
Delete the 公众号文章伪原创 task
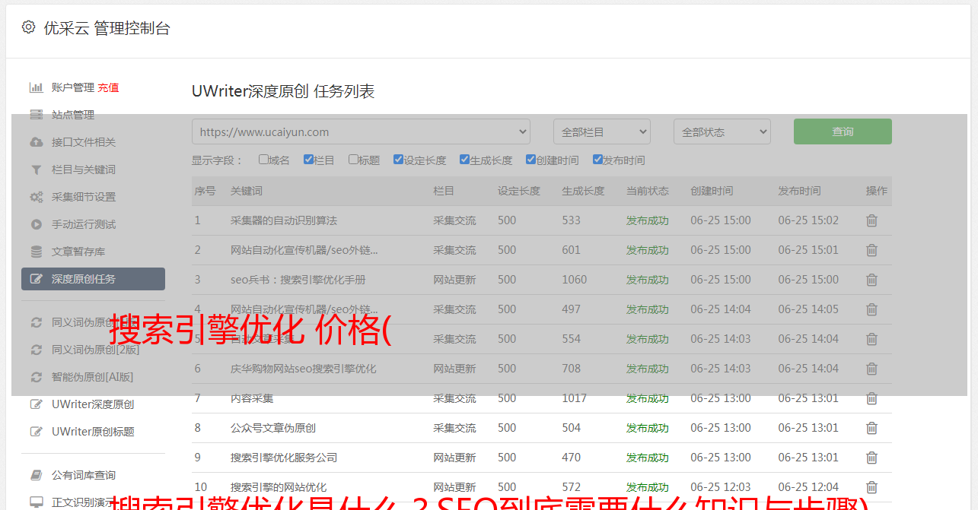871,428
